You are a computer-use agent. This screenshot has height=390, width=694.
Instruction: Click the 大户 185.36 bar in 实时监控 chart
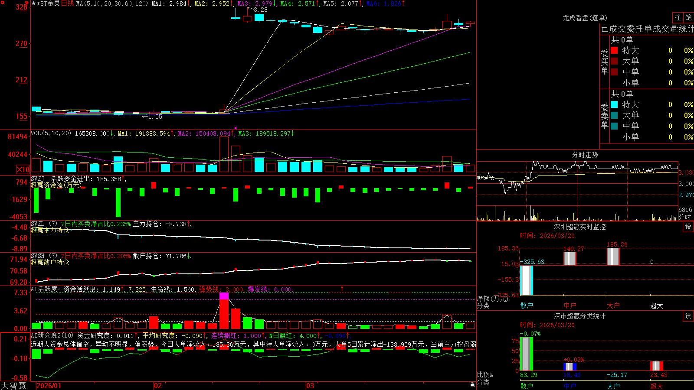(x=613, y=257)
